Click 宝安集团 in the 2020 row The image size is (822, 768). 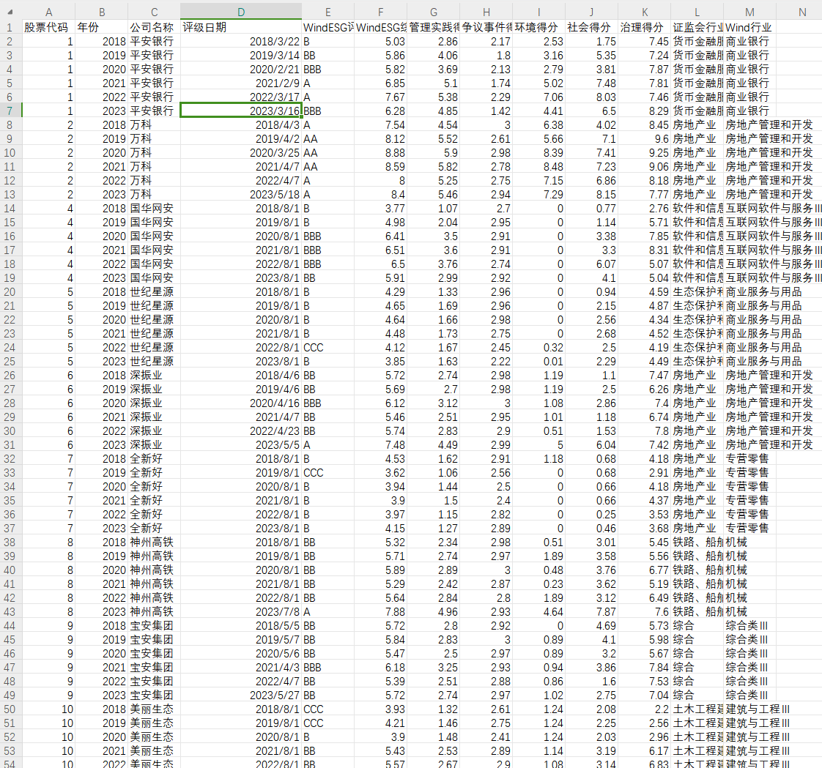(x=154, y=654)
